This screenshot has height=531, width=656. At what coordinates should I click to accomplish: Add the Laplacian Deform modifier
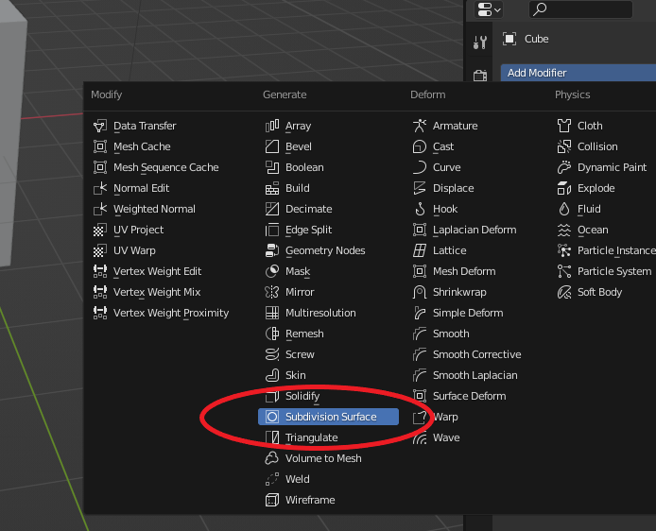pyautogui.click(x=475, y=230)
